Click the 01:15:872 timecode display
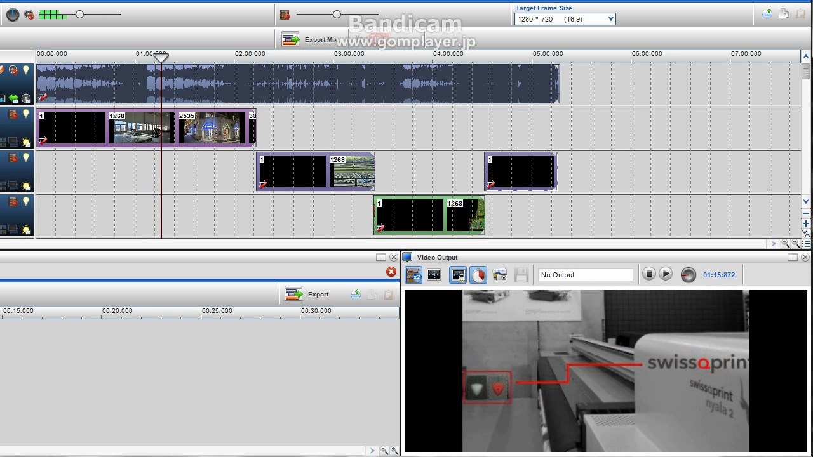Screen dimensions: 813x457 pos(719,275)
